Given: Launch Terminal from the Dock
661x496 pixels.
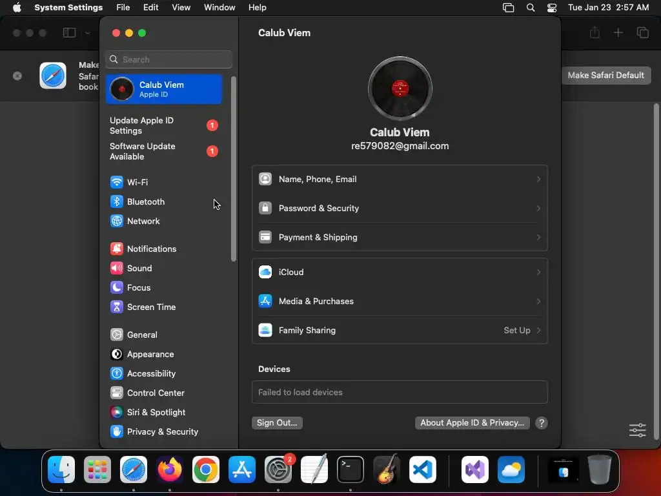Looking at the screenshot, I should pos(351,470).
